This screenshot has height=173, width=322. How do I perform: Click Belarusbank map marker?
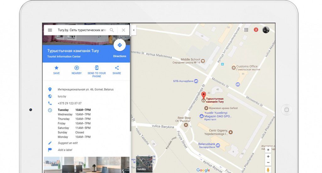point(218,145)
